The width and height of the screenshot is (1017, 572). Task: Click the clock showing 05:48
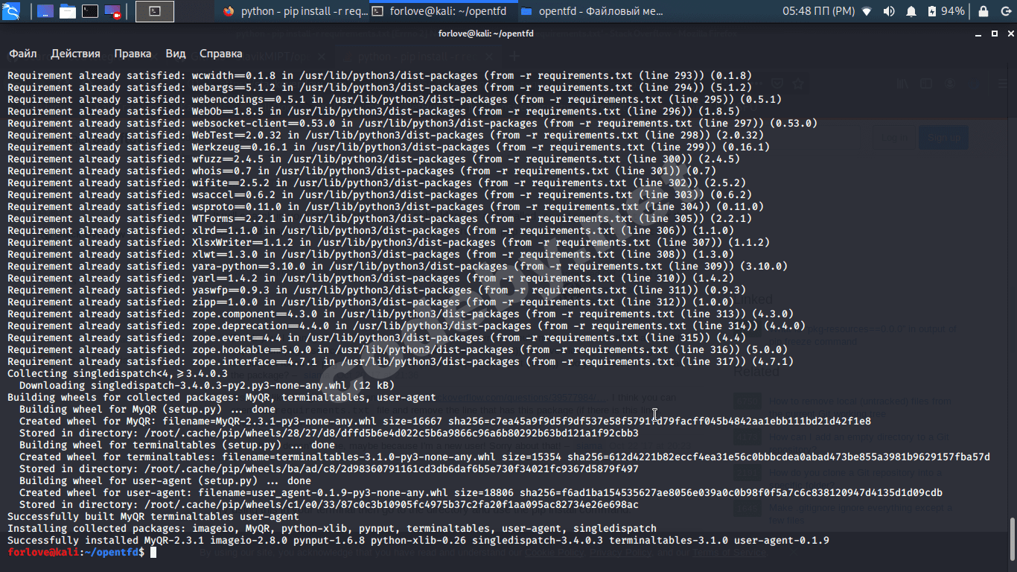(x=818, y=11)
